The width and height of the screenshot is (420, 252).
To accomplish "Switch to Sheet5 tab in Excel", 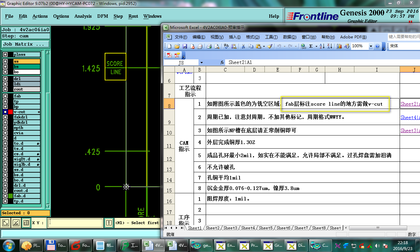I will 265,228.
